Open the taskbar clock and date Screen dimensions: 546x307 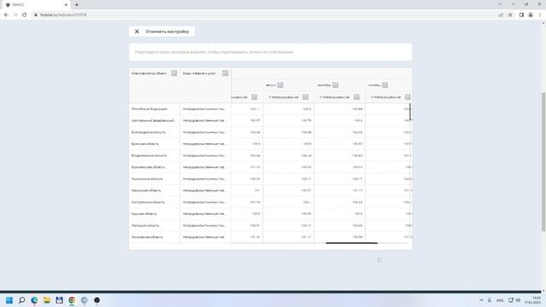click(x=532, y=300)
